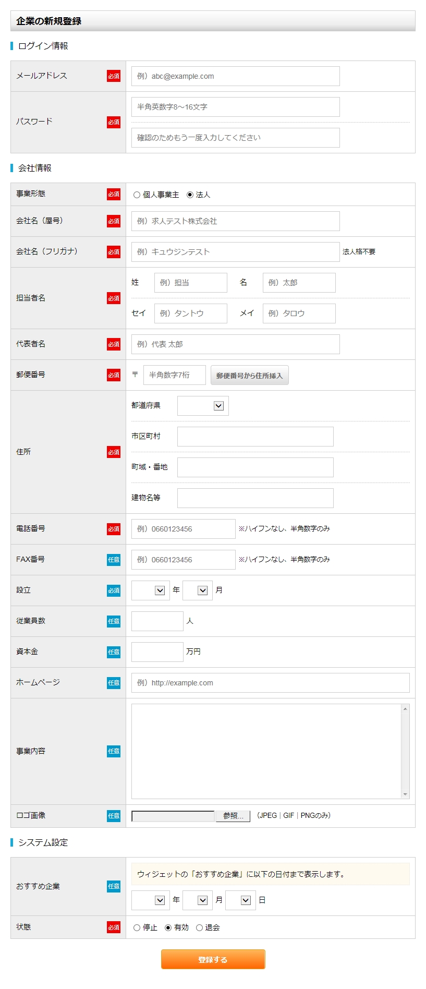Click the ログイン情報 section heading
The width and height of the screenshot is (426, 989).
[43, 46]
